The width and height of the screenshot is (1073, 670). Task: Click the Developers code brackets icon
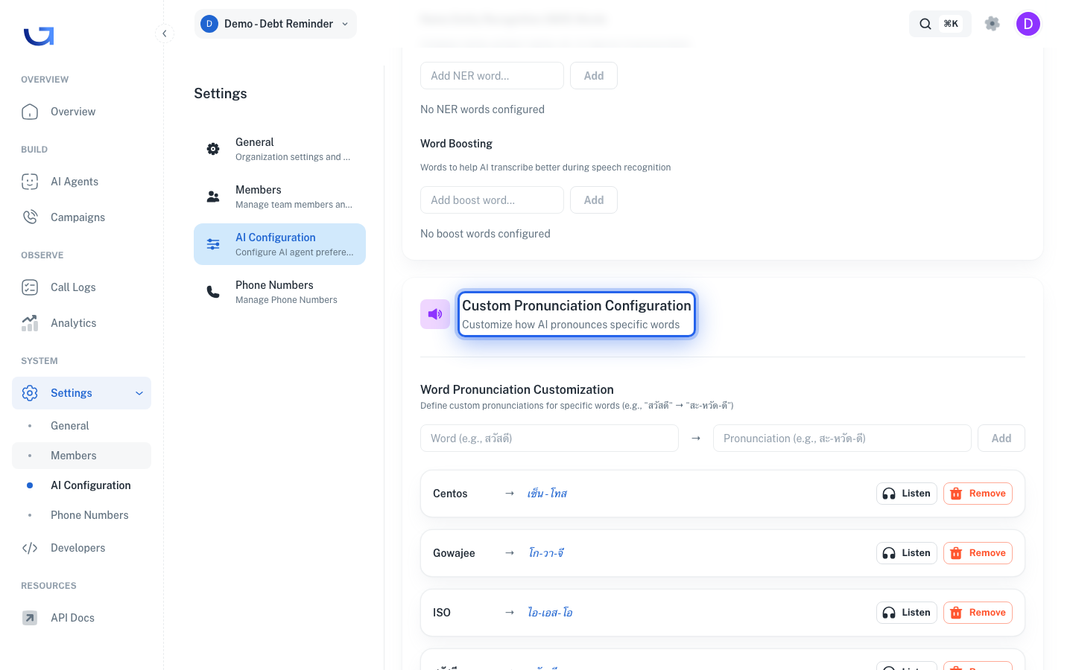[30, 548]
